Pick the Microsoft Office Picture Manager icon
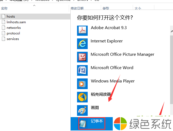173x131 pixels. [x=82, y=57]
